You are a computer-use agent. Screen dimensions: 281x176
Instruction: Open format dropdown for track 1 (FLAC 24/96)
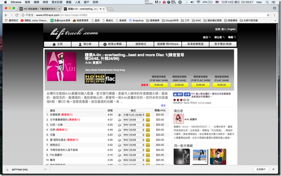tap(133, 115)
